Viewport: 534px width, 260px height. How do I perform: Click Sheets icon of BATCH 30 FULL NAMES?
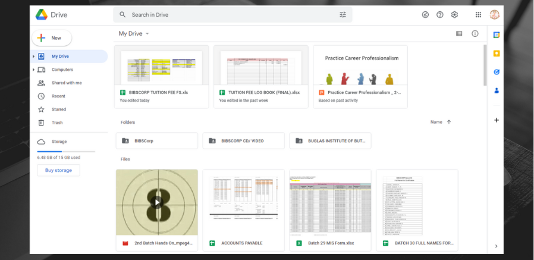coord(385,243)
